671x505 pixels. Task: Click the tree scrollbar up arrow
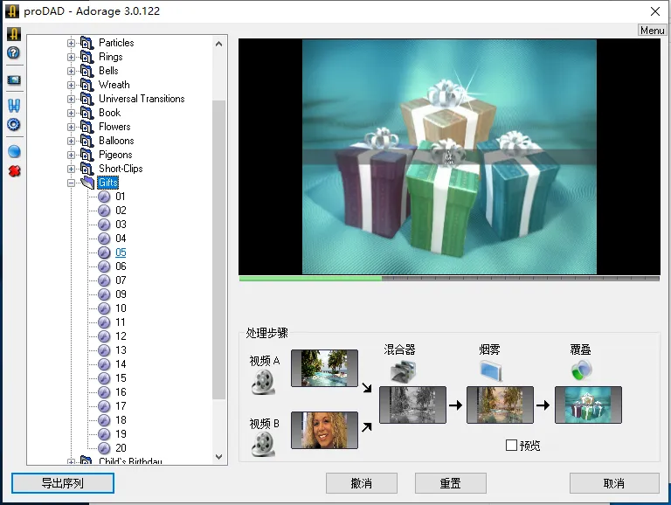coord(218,43)
